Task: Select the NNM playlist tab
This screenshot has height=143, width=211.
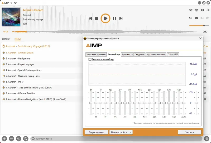Action: click(17, 39)
